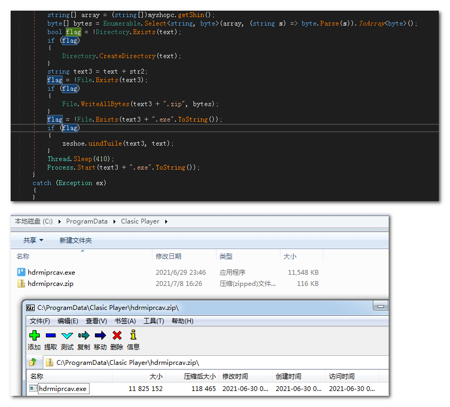The width and height of the screenshot is (450, 407).
Task: Click the Clasic Player breadcrumb
Action: [x=140, y=221]
